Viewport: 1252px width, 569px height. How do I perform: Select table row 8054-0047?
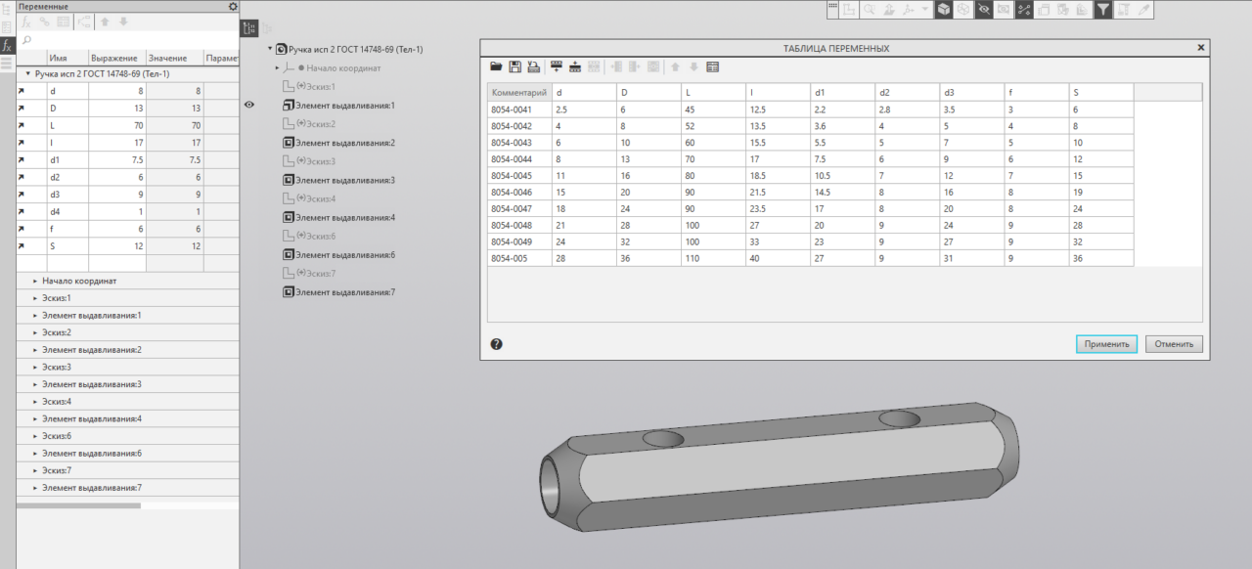click(x=810, y=208)
